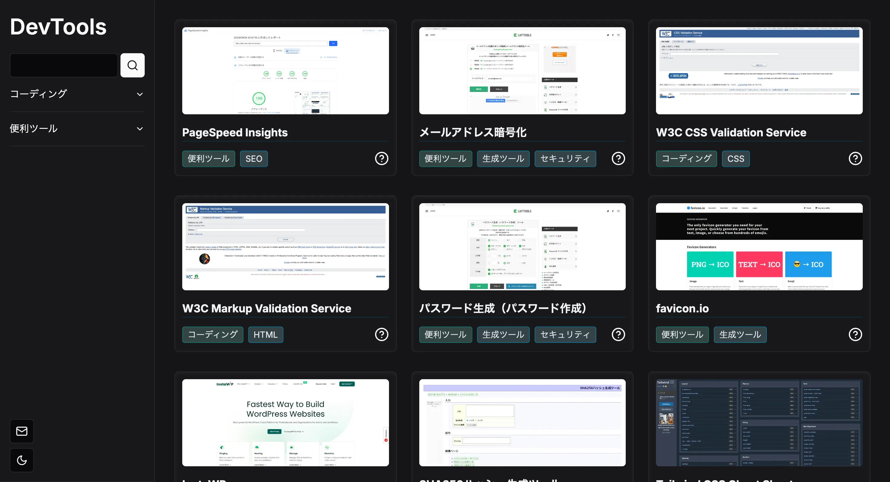Open the コーディング sidebar section
Viewport: 890px width, 482px height.
coord(77,94)
